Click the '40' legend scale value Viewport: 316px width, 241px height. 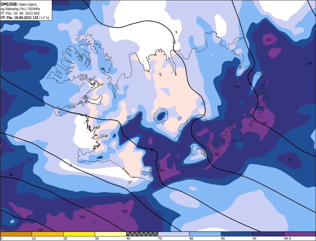pos(128,239)
